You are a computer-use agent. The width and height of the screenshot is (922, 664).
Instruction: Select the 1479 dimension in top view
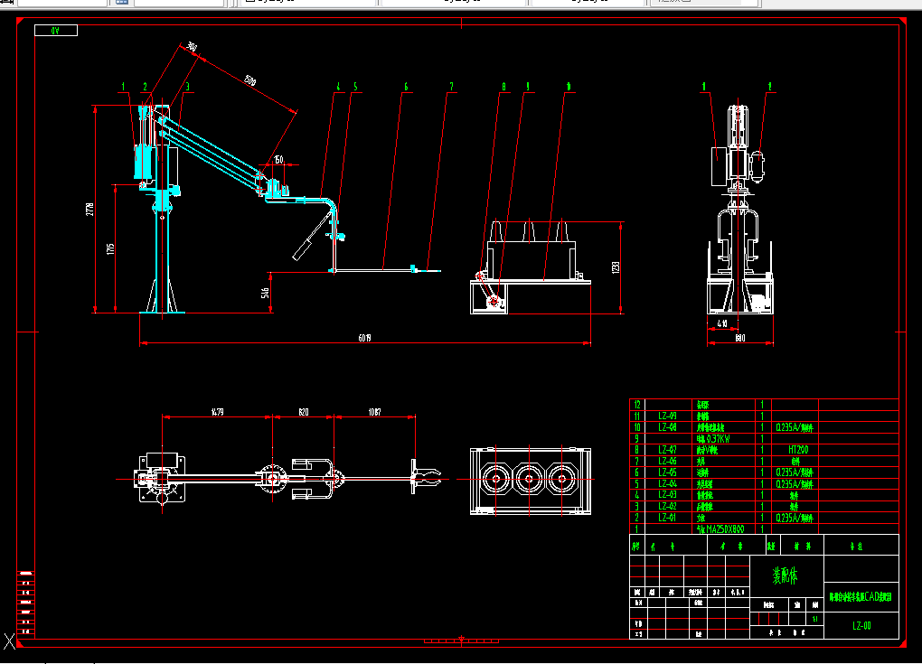[217, 412]
